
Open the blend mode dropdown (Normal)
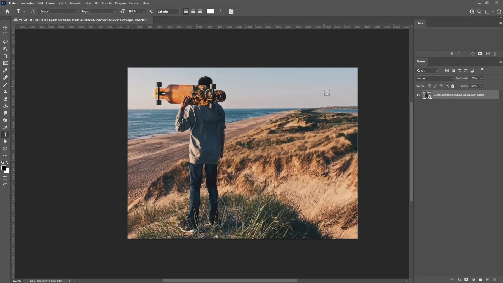coord(434,78)
